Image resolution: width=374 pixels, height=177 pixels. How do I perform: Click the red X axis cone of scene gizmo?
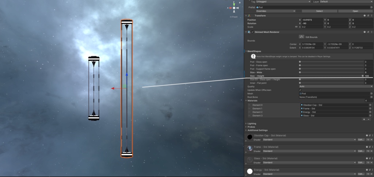(231, 8)
